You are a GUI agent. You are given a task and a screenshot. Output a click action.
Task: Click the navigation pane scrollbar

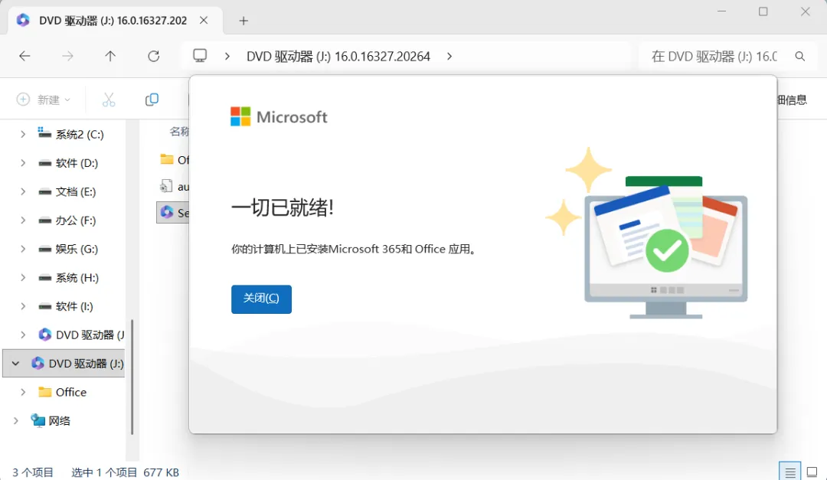[132, 377]
